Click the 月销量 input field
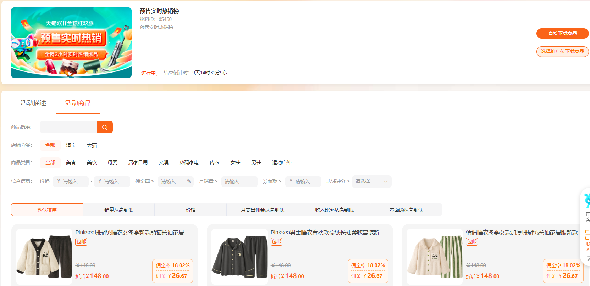 pos(239,182)
